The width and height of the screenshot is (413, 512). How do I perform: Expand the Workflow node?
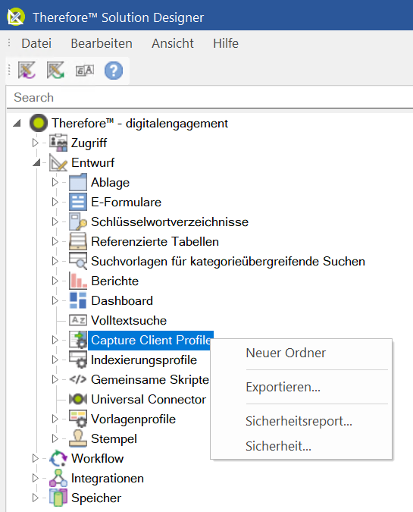(35, 458)
